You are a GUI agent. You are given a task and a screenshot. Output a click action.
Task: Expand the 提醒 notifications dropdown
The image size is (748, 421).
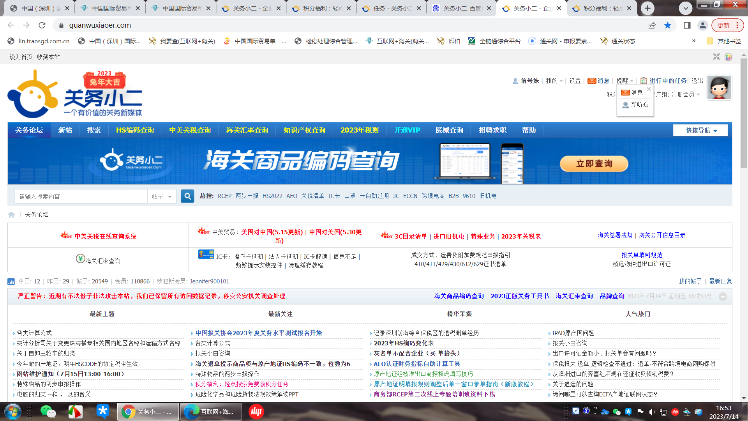(625, 81)
